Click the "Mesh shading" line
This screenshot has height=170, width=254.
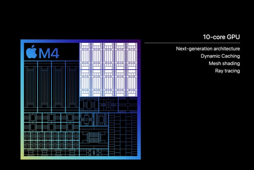(x=224, y=64)
